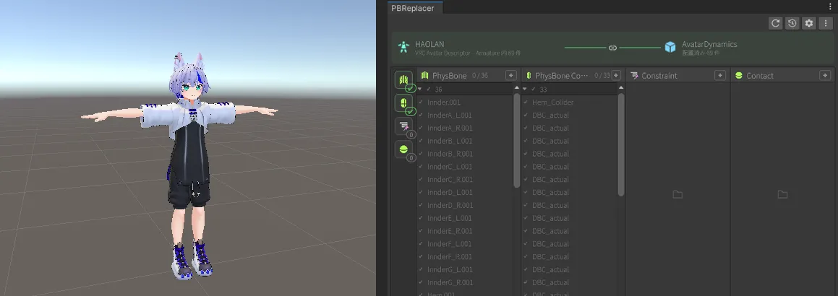Uncheck InnderB_R.001 checkbox
Viewport: 838px width, 296px height.
(421, 154)
